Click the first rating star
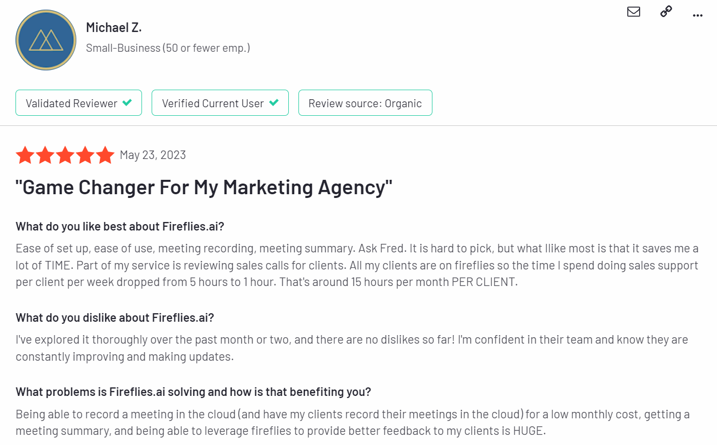717x445 pixels. click(25, 155)
